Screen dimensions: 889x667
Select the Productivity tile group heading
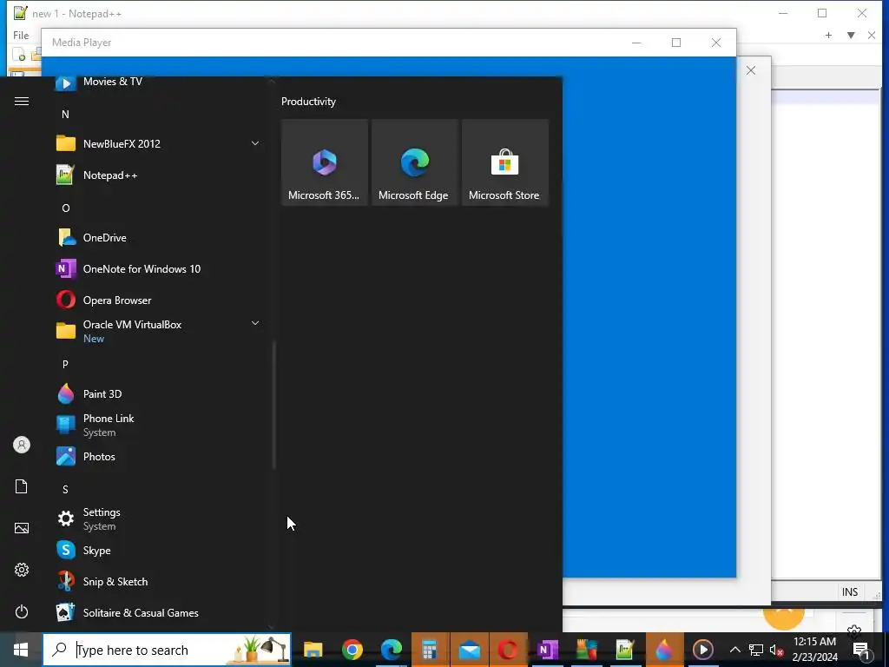[x=308, y=102]
